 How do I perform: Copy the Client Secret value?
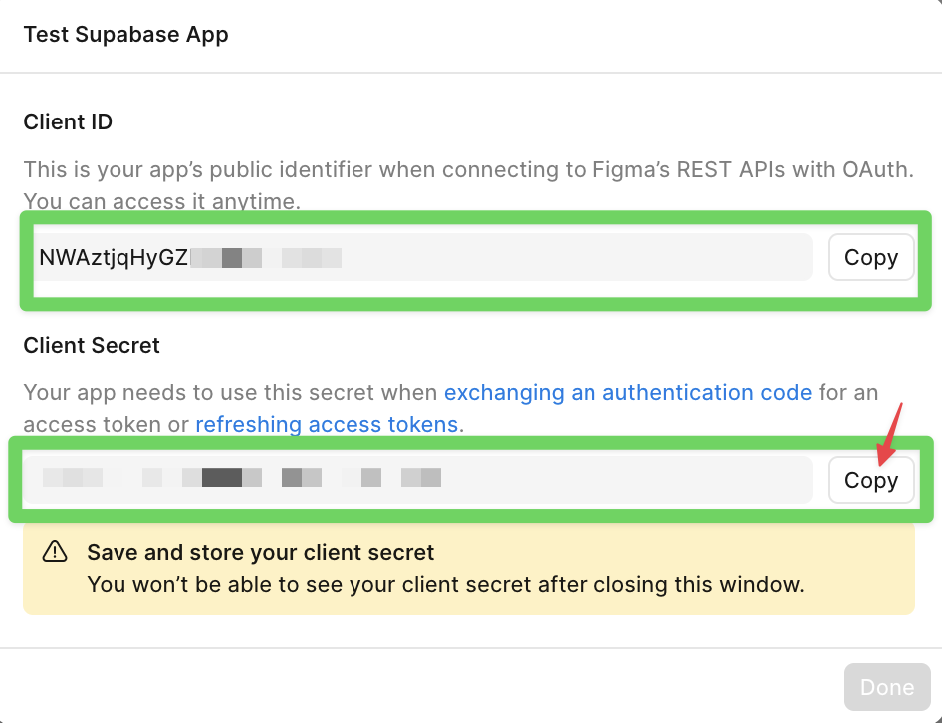click(x=870, y=480)
